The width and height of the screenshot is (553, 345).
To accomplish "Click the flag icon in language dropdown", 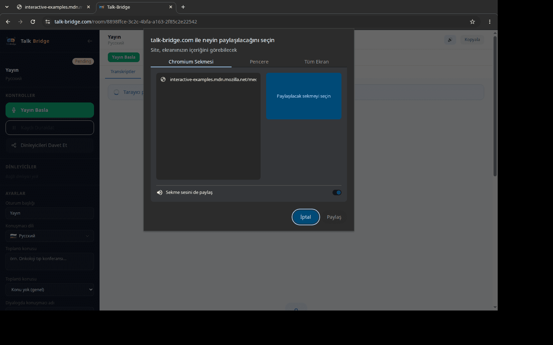I will coord(13,236).
